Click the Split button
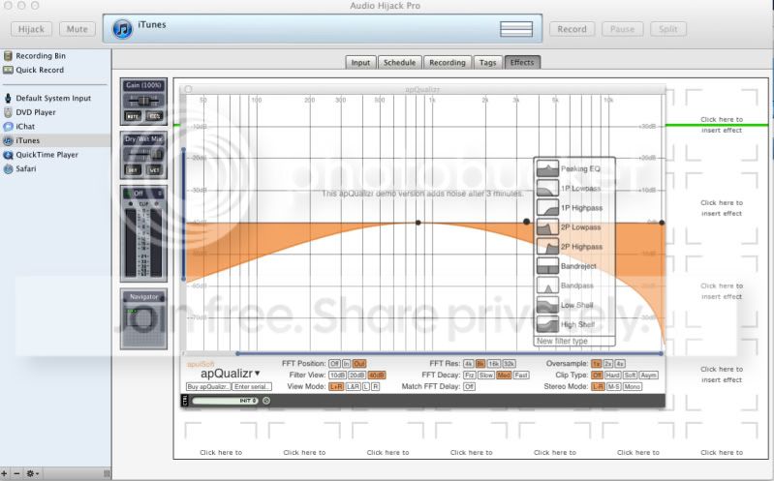This screenshot has height=481, width=774. click(x=667, y=29)
